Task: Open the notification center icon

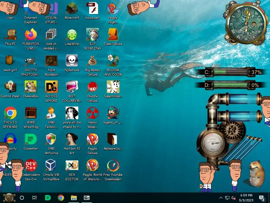Action: coord(262,198)
